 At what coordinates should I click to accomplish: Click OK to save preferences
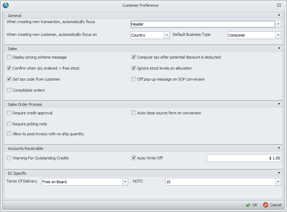(251, 205)
